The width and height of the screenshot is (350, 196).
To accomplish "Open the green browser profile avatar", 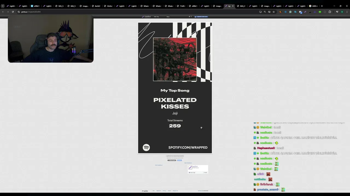I will tap(342, 12).
